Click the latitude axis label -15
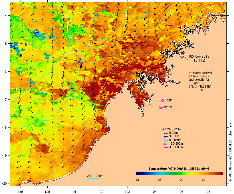The image size is (234, 194). tap(4, 44)
